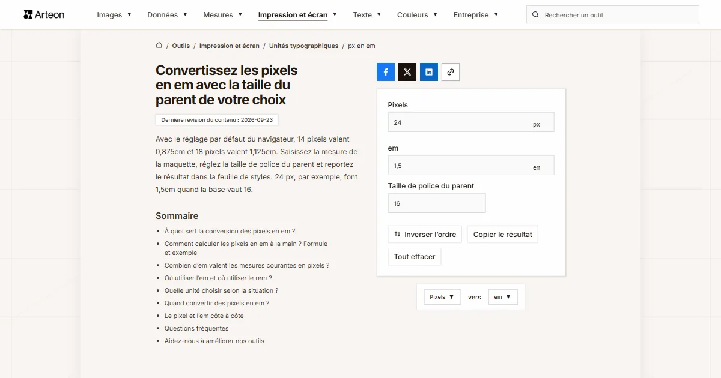
Task: Focus the Taille de police du parent field
Action: coord(437,203)
